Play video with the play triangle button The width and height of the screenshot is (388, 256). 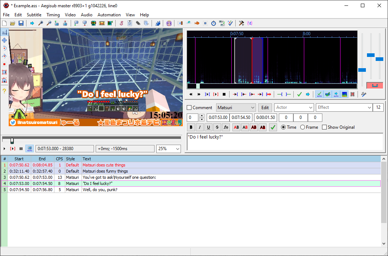coord(4,149)
